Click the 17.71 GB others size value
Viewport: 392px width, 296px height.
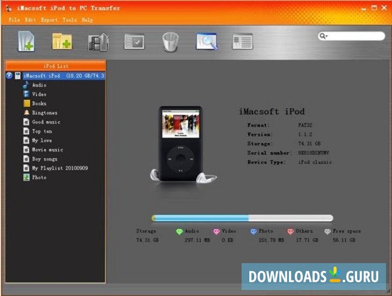pos(307,240)
